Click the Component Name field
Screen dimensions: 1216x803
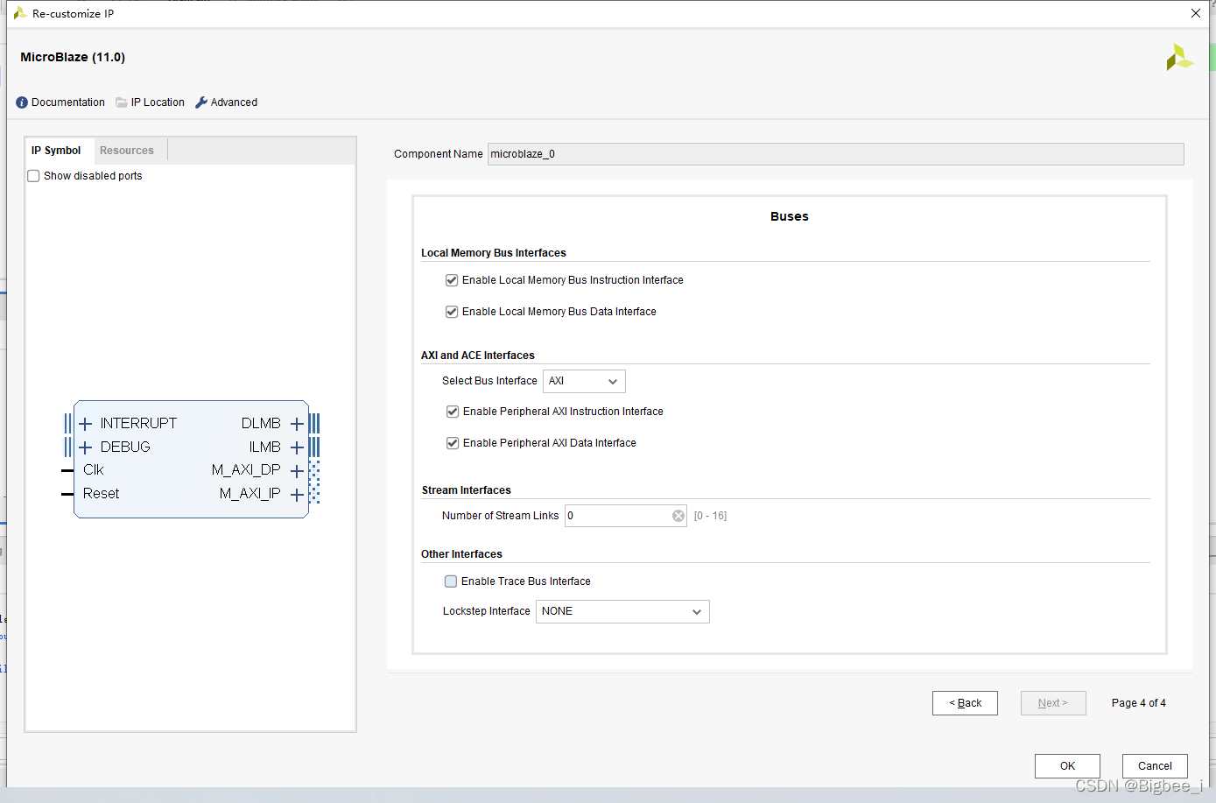(x=835, y=154)
